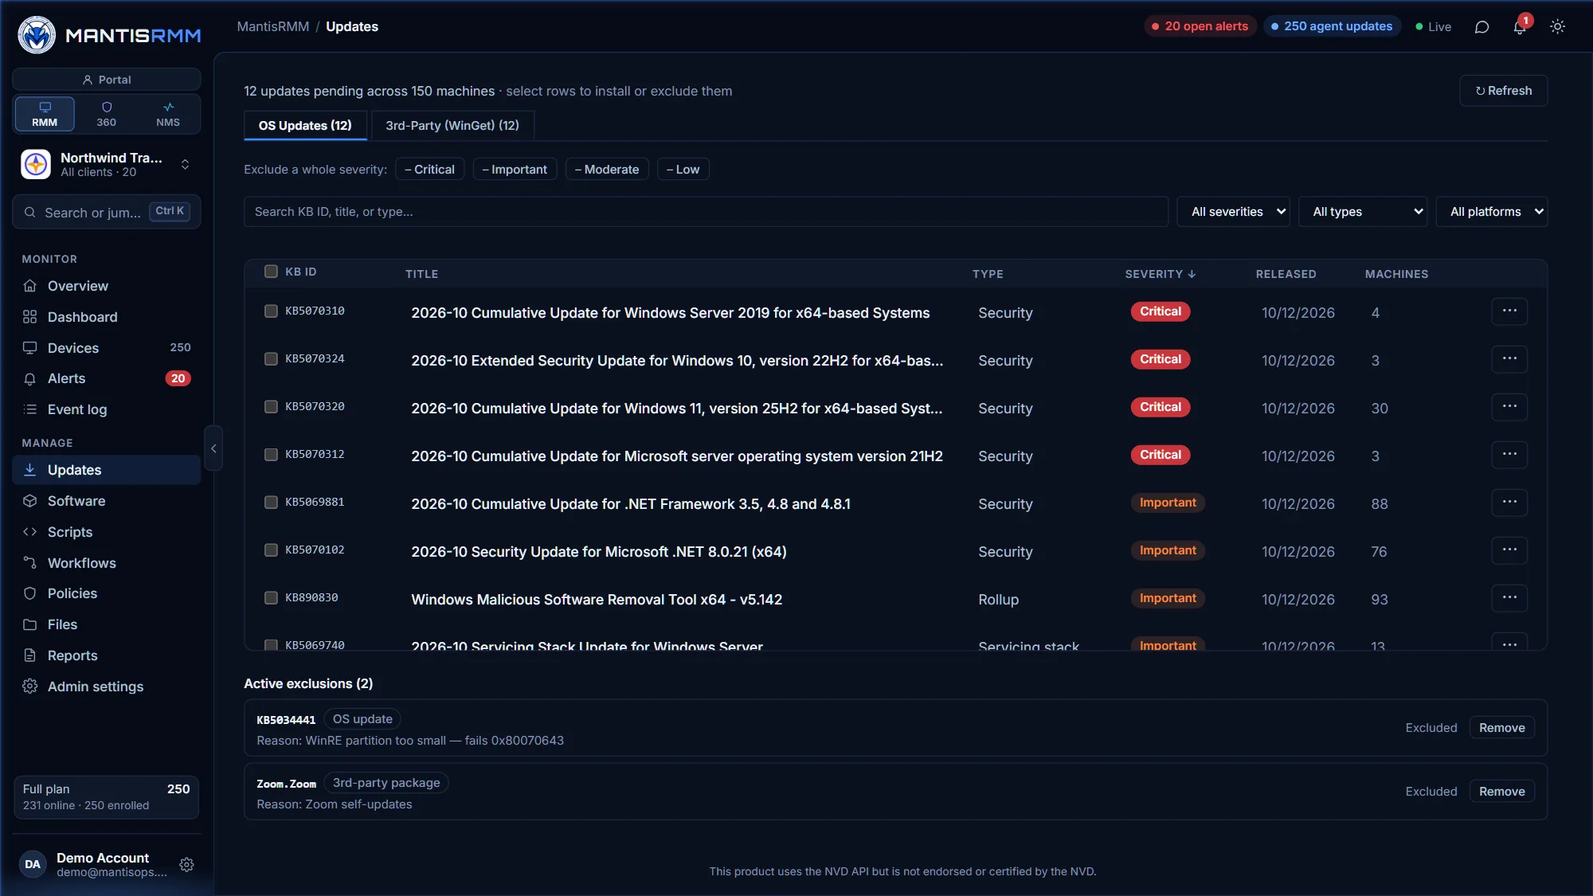Tick the select-all checkbox in KB ID header
This screenshot has width=1593, height=896.
(271, 272)
